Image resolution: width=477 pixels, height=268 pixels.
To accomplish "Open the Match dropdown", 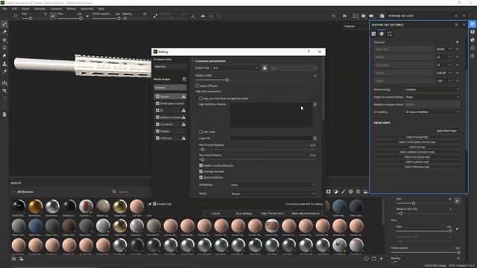I will pos(273,194).
